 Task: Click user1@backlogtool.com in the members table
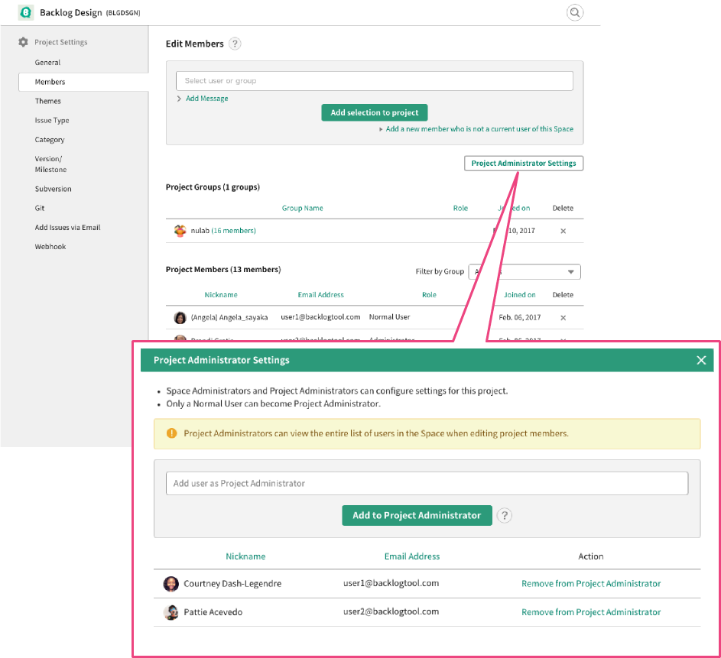(320, 317)
